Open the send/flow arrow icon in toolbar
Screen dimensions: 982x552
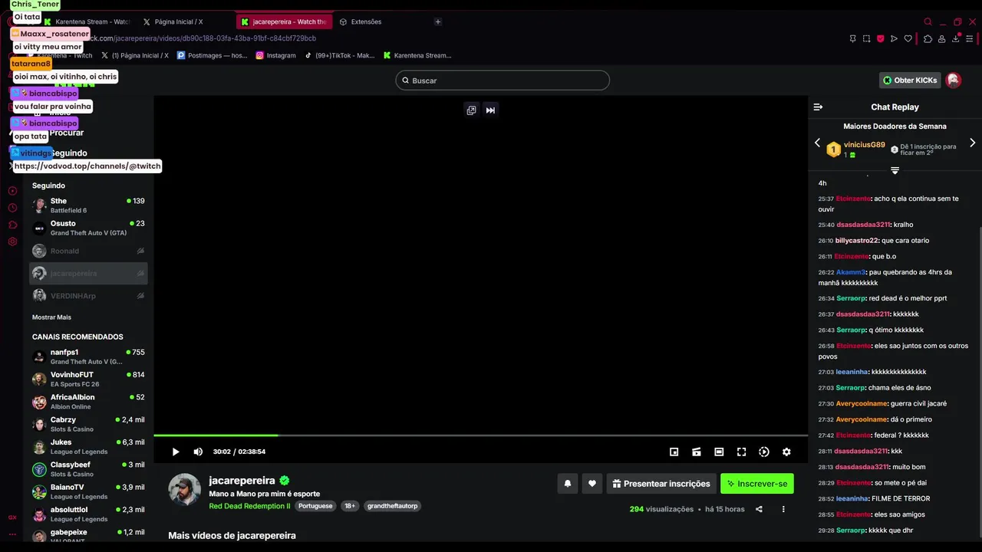[x=894, y=38]
